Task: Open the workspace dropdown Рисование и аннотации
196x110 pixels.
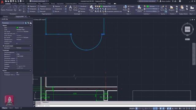Action: point(38,1)
